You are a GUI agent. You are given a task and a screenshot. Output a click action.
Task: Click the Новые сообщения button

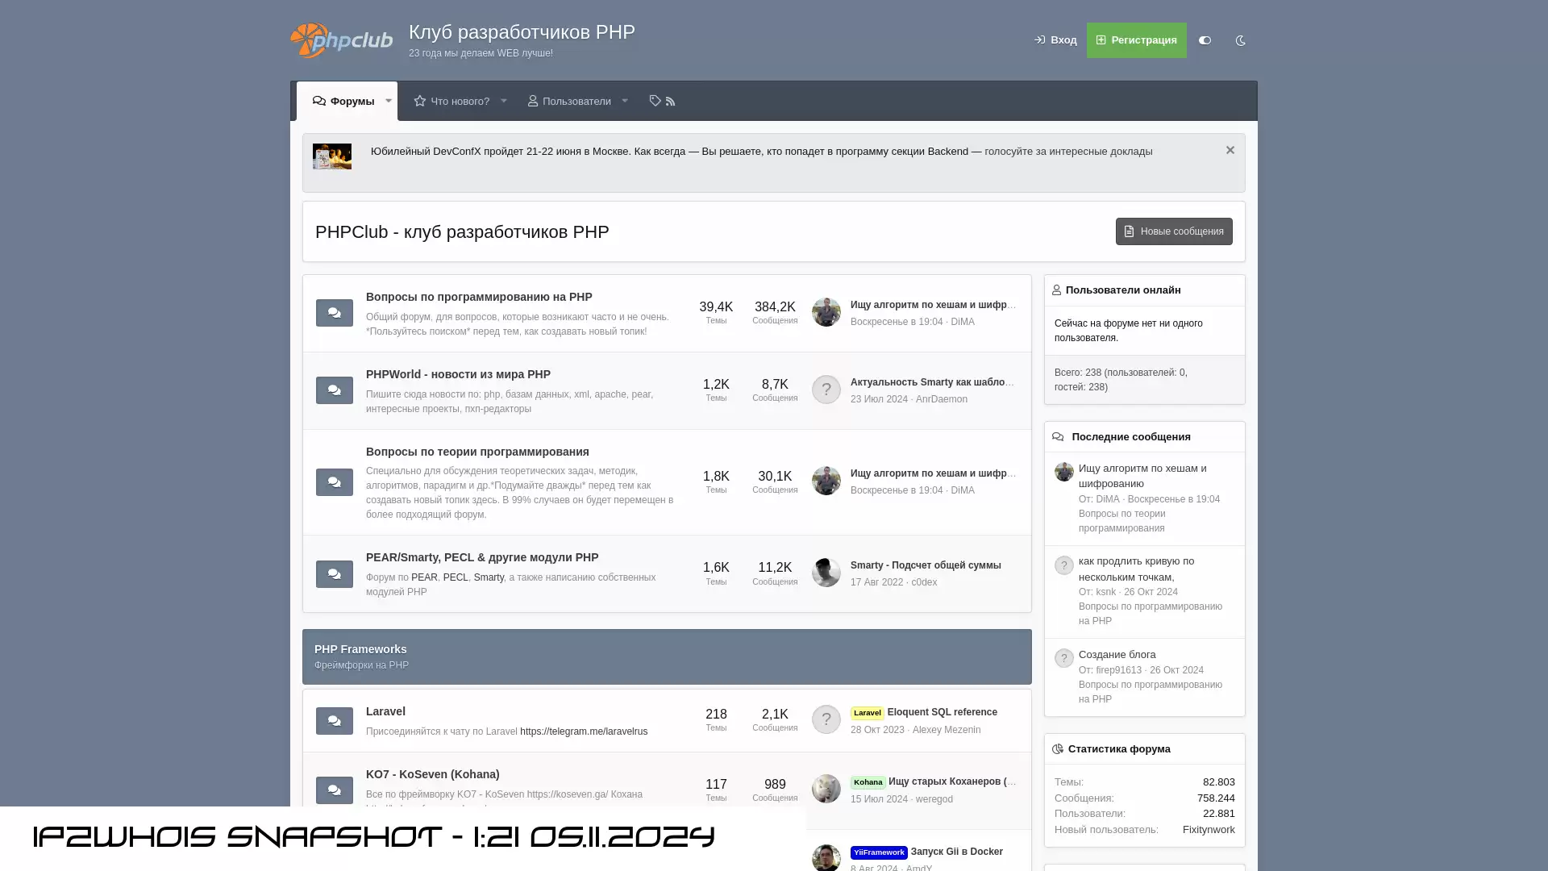pos(1174,231)
